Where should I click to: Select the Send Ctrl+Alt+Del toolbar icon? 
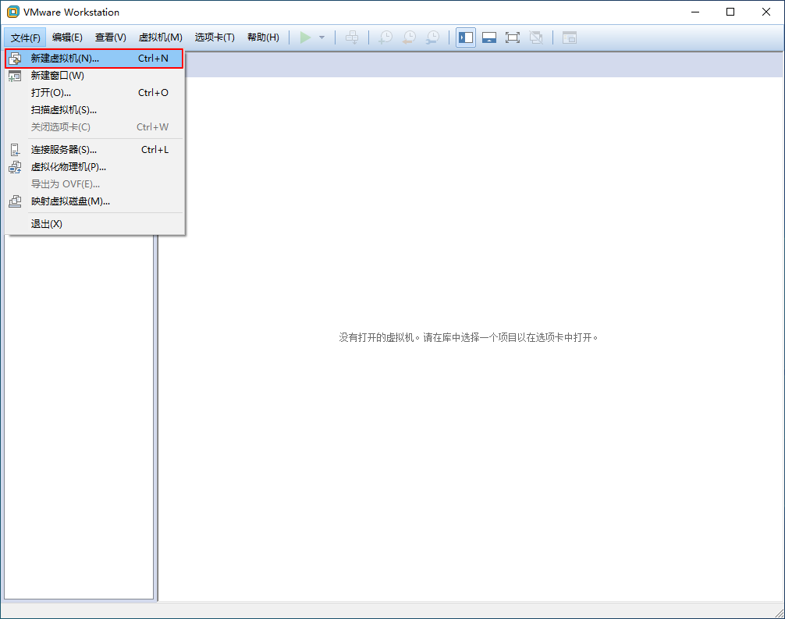click(351, 37)
